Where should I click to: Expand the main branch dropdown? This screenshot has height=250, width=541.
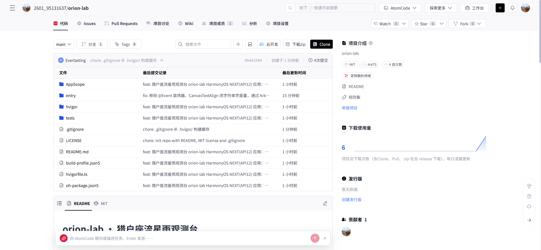pos(64,44)
